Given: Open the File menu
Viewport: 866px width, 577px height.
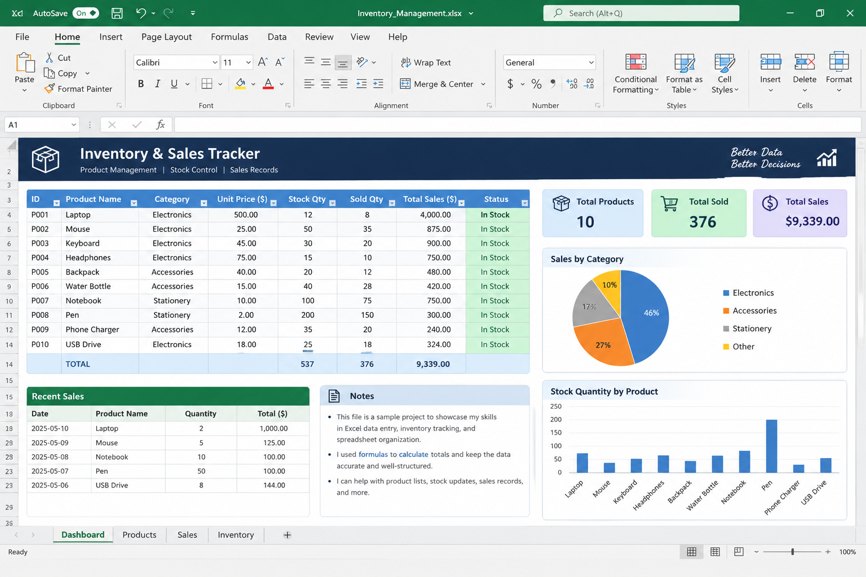Looking at the screenshot, I should pyautogui.click(x=23, y=37).
